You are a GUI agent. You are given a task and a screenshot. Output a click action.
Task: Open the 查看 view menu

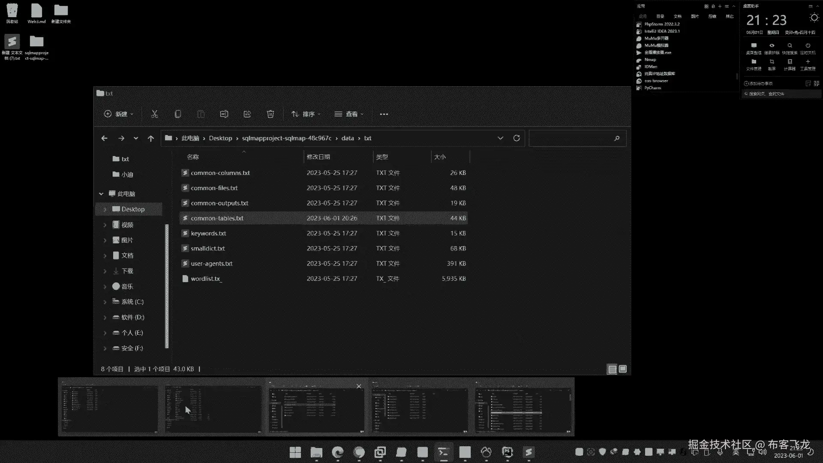349,114
